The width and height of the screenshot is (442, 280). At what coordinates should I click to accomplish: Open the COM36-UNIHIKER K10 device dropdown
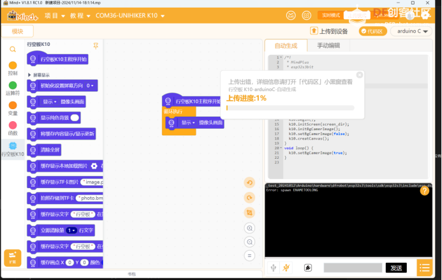pyautogui.click(x=130, y=16)
